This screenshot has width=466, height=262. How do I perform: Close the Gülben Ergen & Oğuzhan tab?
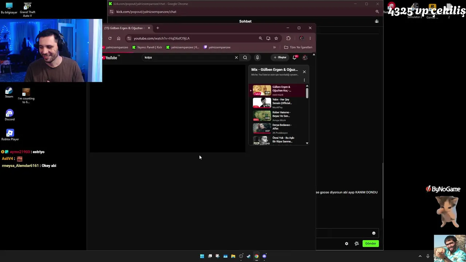click(x=149, y=28)
